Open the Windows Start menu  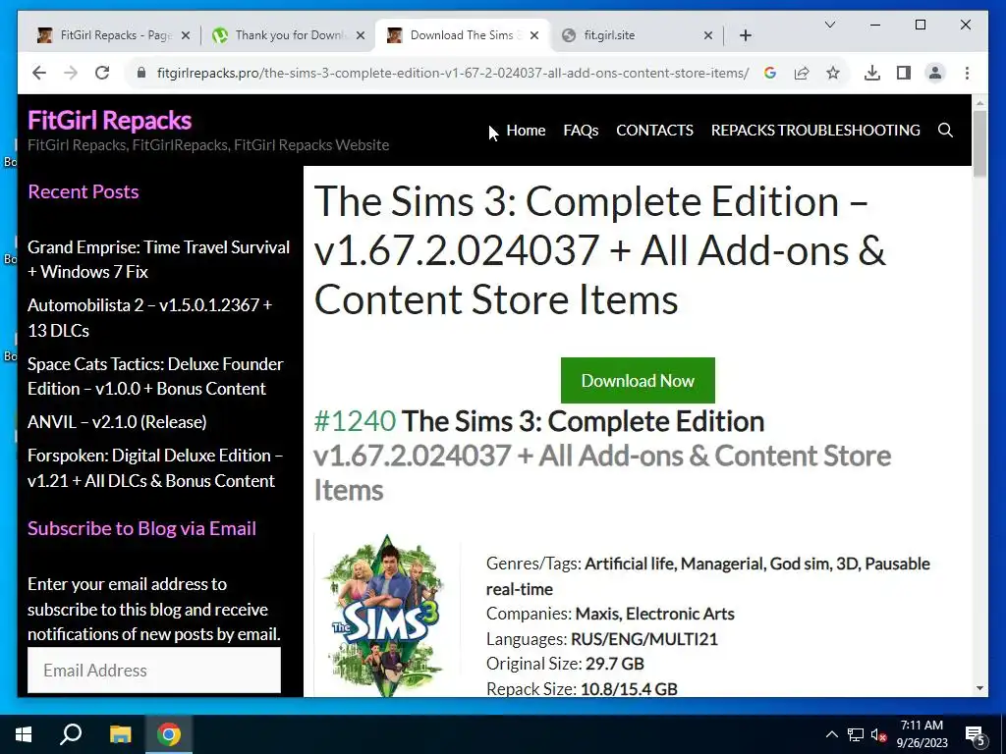(x=24, y=734)
